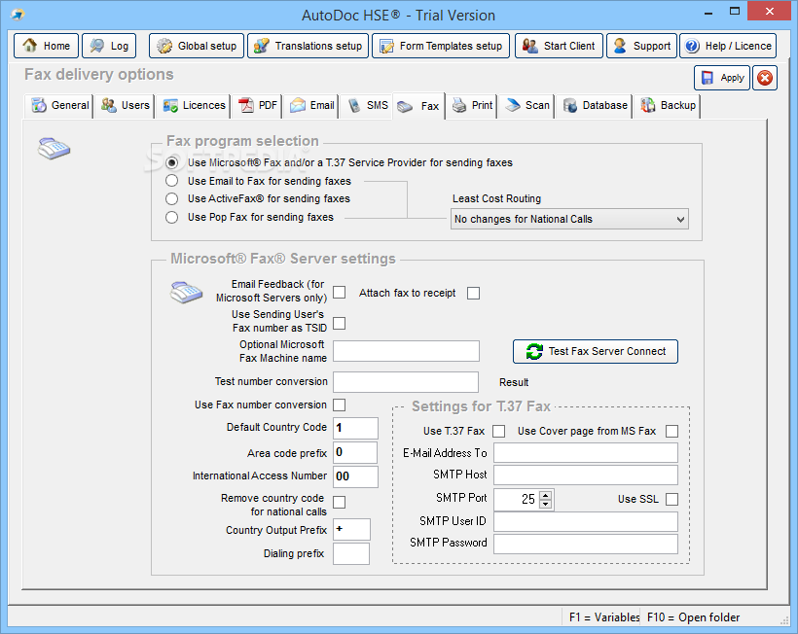Enable Email Feedback checkbox
This screenshot has width=798, height=634.
[339, 293]
